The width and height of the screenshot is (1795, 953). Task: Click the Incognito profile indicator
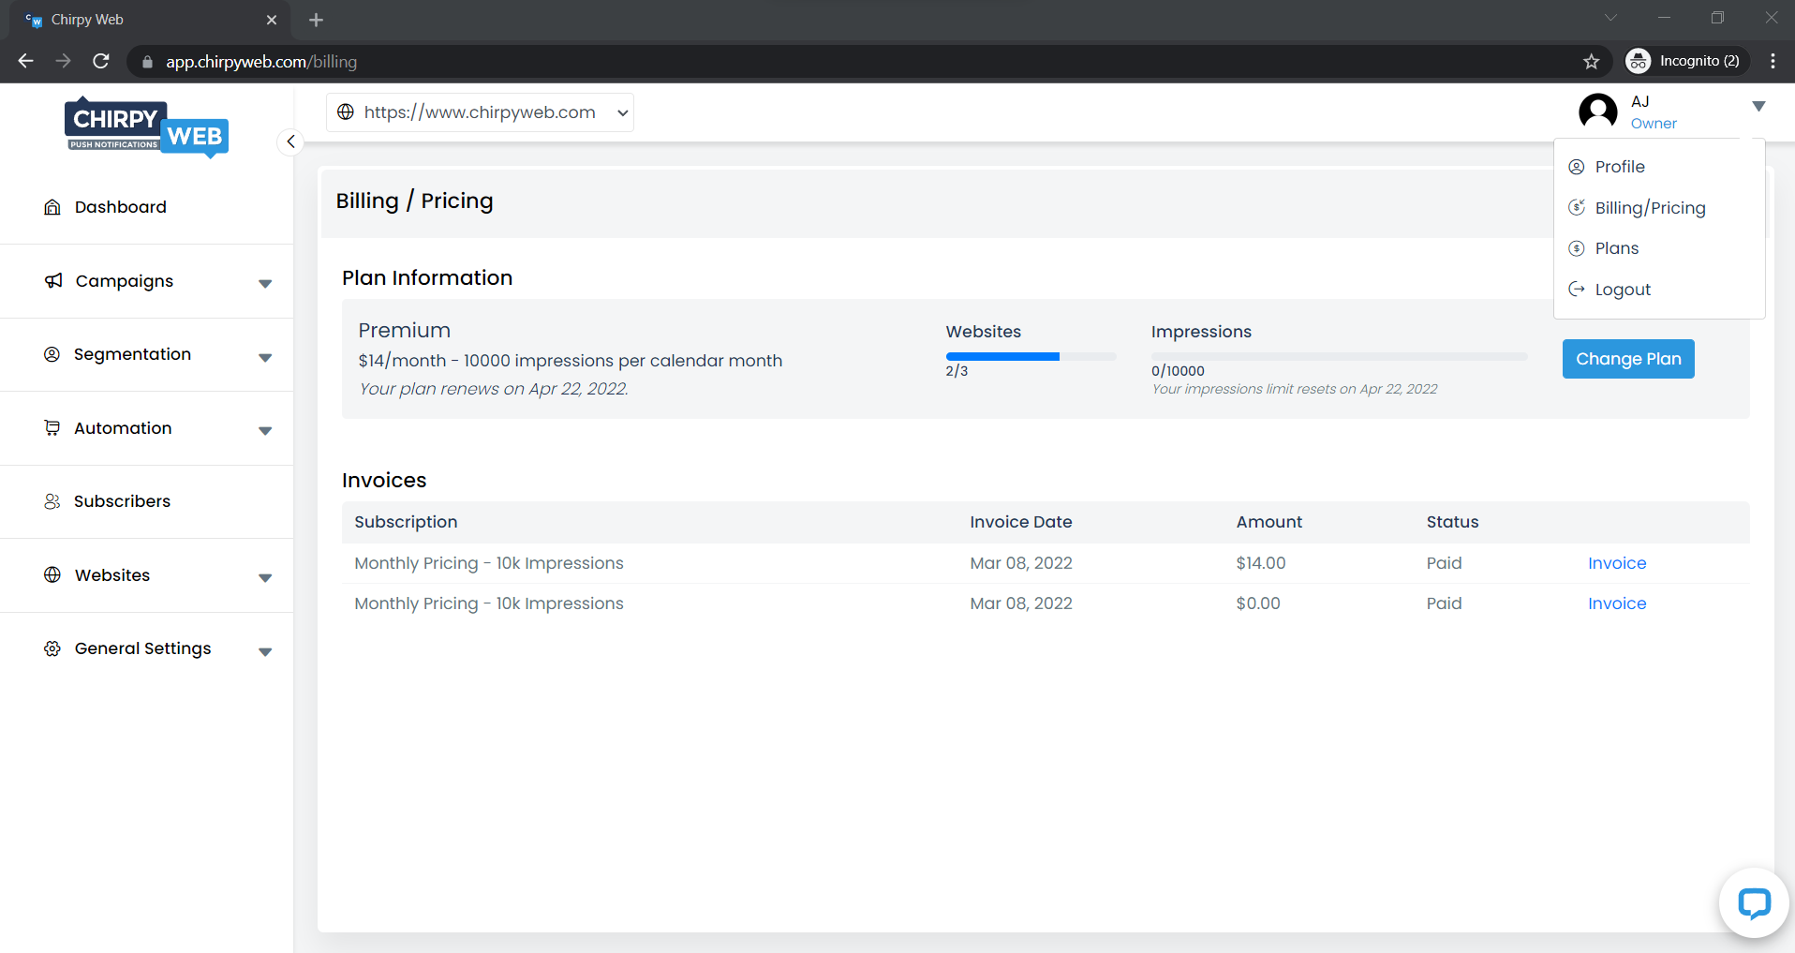point(1687,61)
